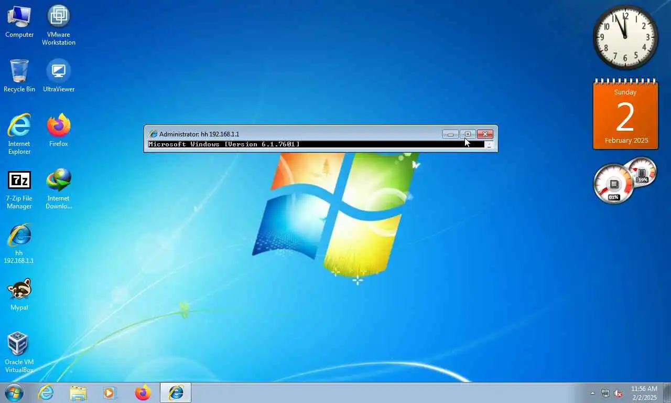Switch to the active hh 192.168.1.1 taskbar item
The height and width of the screenshot is (403, 671).
pos(176,393)
